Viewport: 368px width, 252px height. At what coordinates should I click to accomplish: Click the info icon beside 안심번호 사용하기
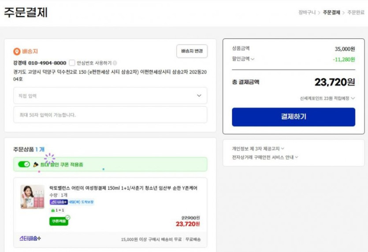click(115, 63)
